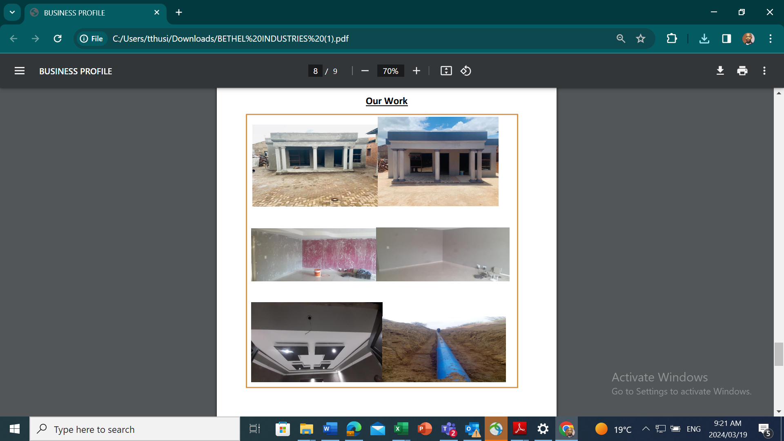The image size is (784, 441).
Task: Toggle Chrome side panel
Action: pos(726,39)
